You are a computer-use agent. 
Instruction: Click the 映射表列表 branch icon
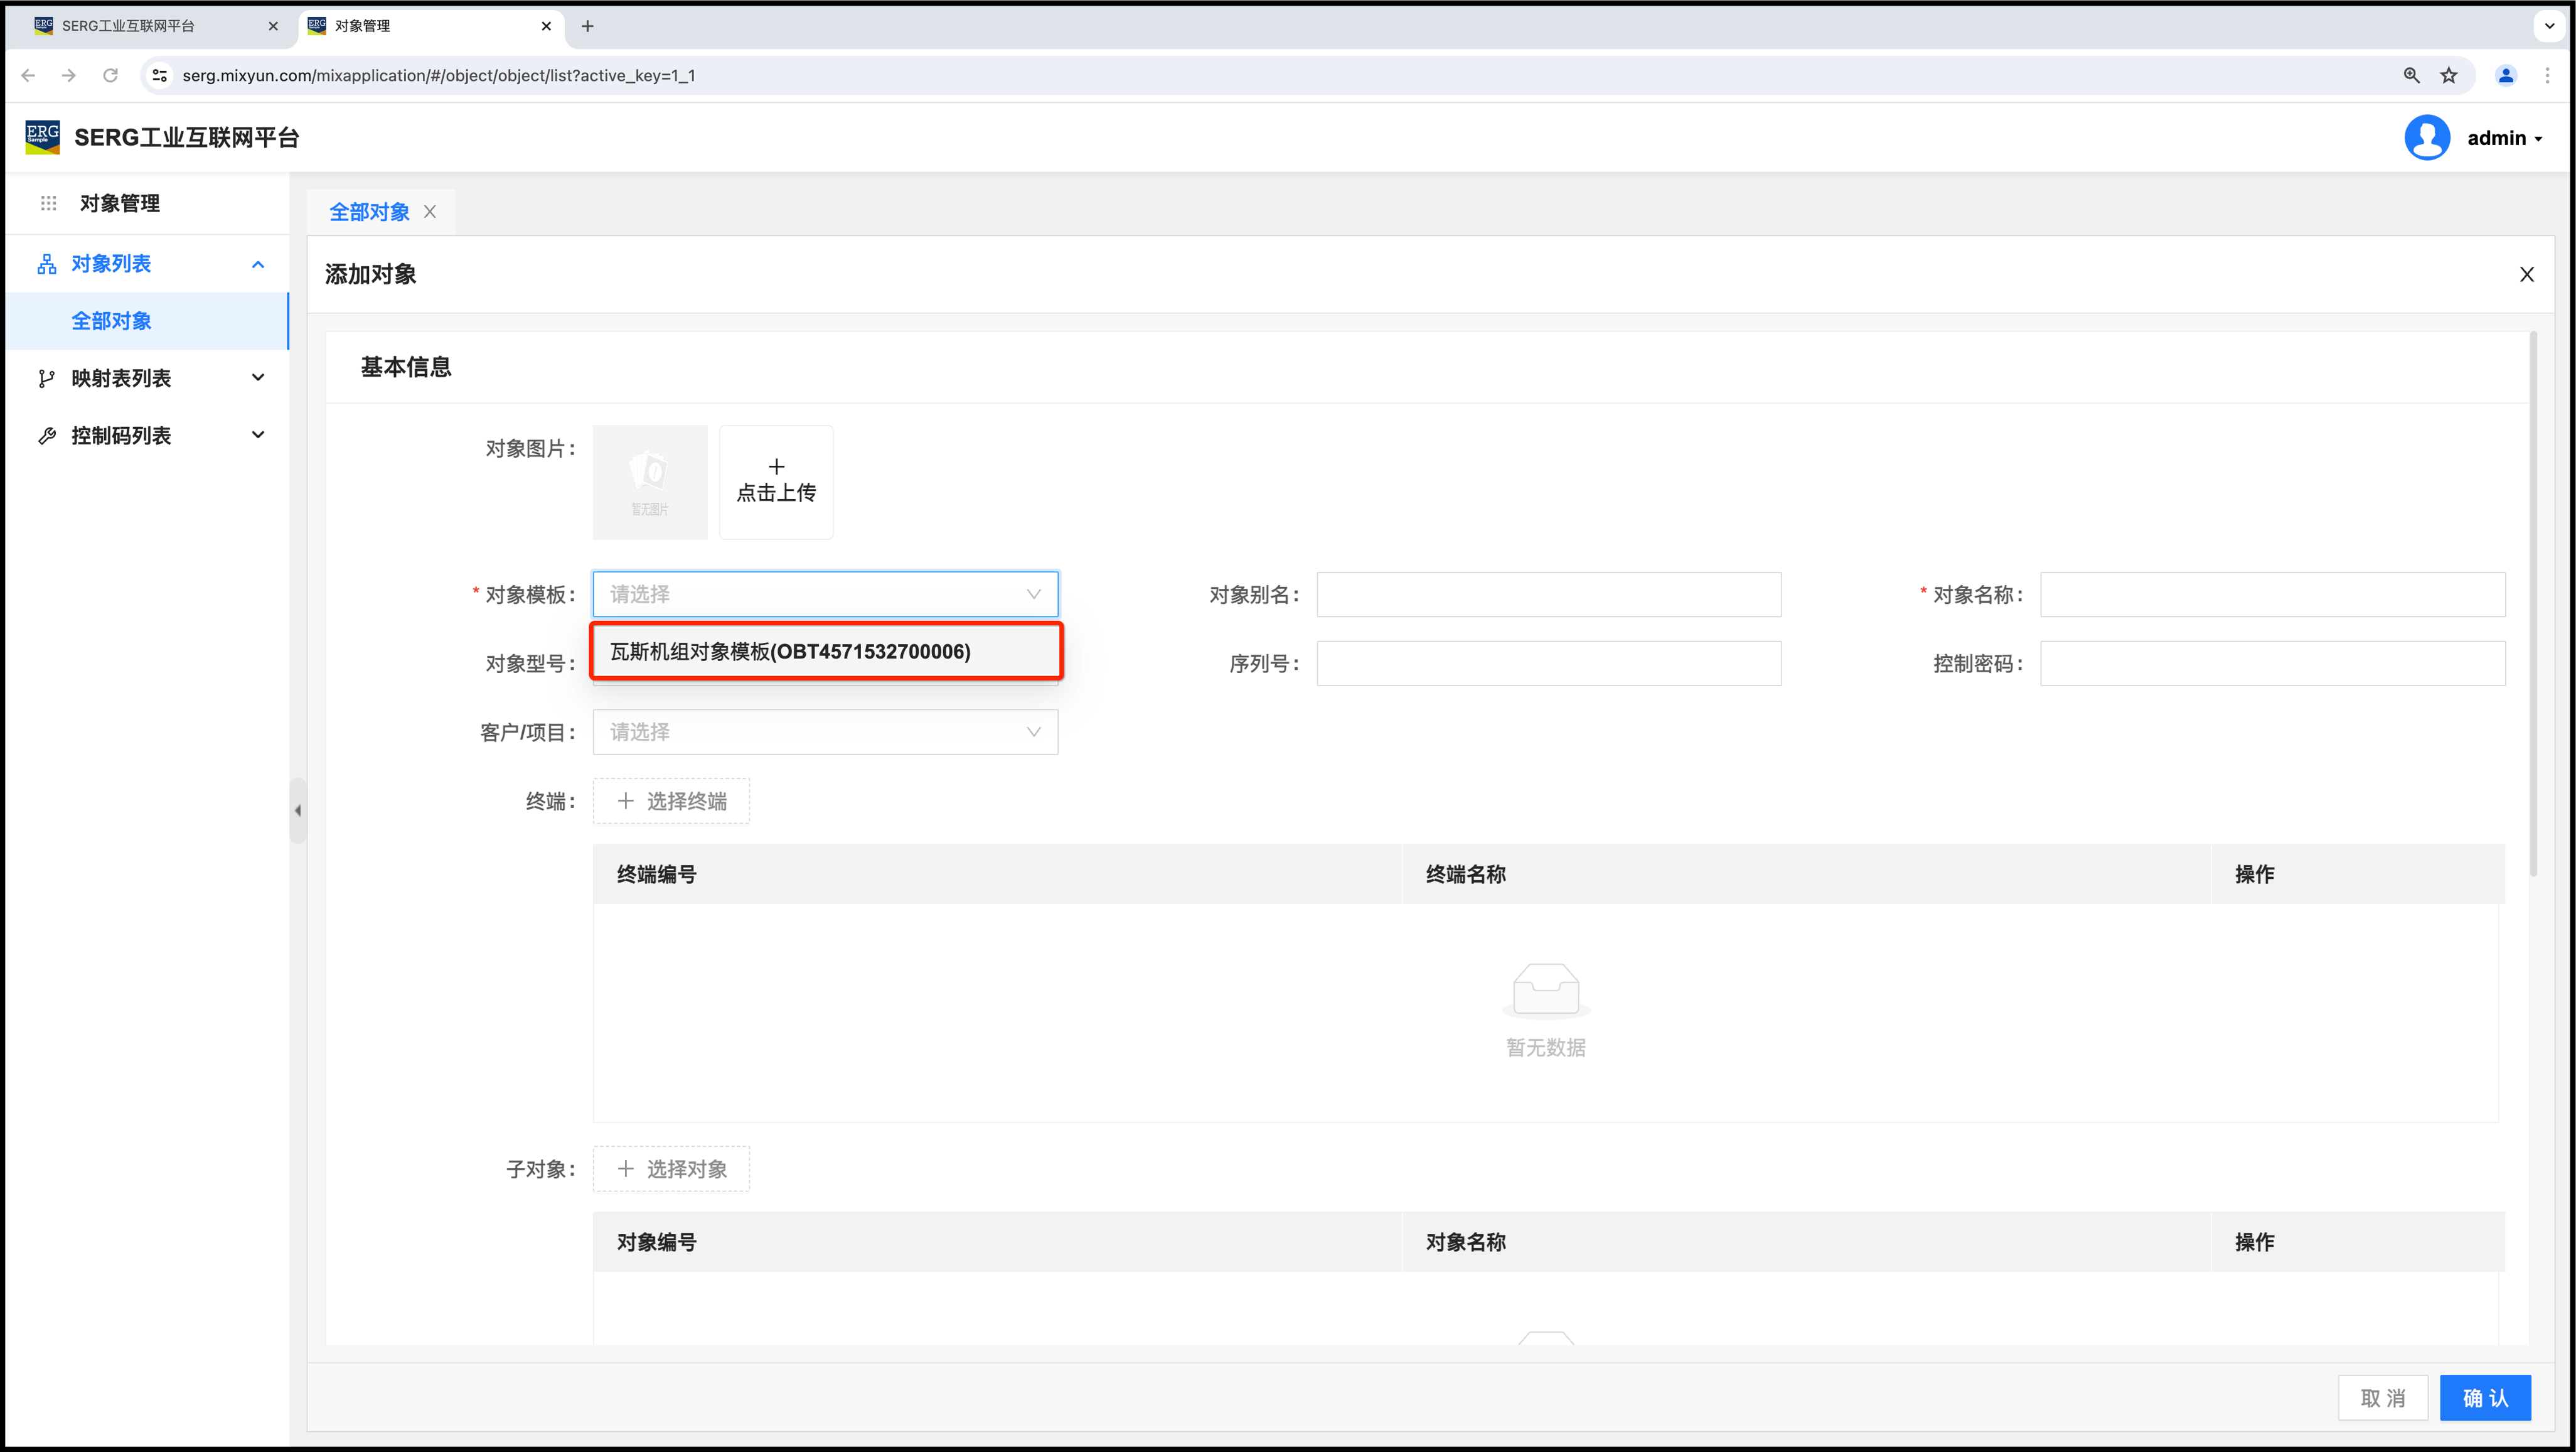(46, 379)
